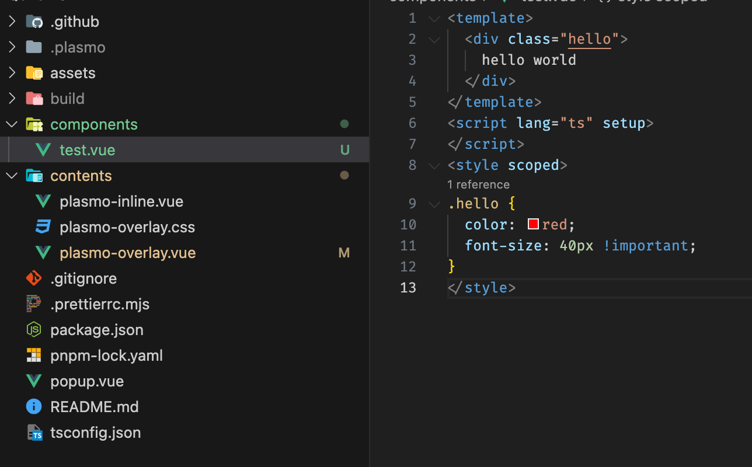Screen dimensions: 752x467
Task: Click the Vue icon beside popup.vue
Action: (x=34, y=381)
